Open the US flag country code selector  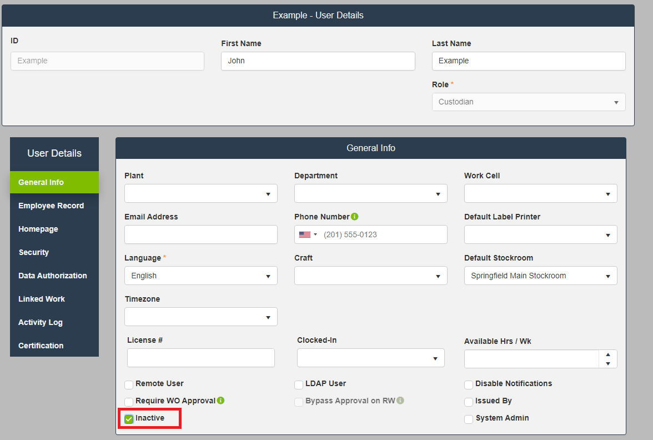point(308,234)
